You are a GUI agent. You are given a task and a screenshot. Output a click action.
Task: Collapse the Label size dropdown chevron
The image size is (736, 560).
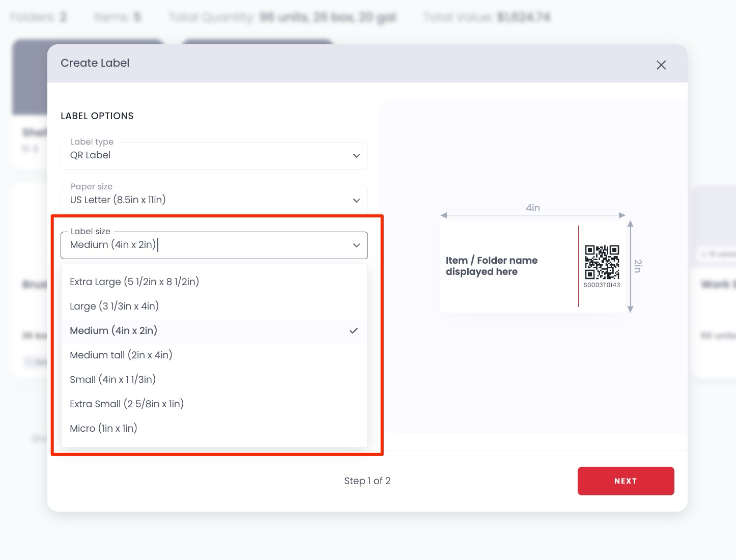point(356,245)
